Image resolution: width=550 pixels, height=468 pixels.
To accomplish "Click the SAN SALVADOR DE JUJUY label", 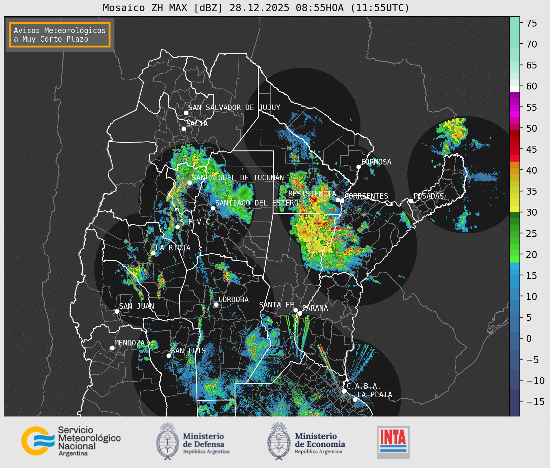I will (x=234, y=107).
